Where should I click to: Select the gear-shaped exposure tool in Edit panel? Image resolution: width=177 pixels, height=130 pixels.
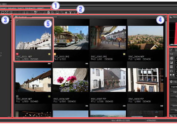[171, 58]
